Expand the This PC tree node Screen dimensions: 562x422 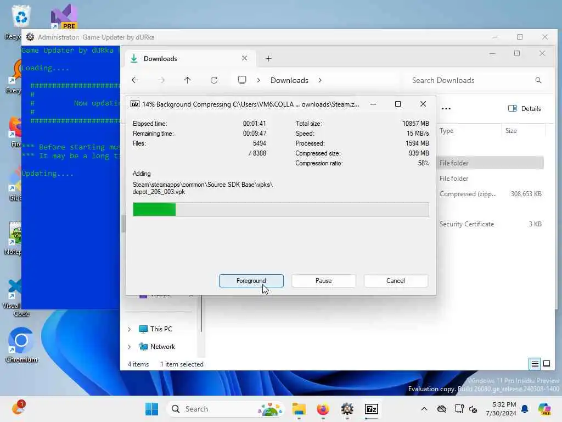point(129,329)
